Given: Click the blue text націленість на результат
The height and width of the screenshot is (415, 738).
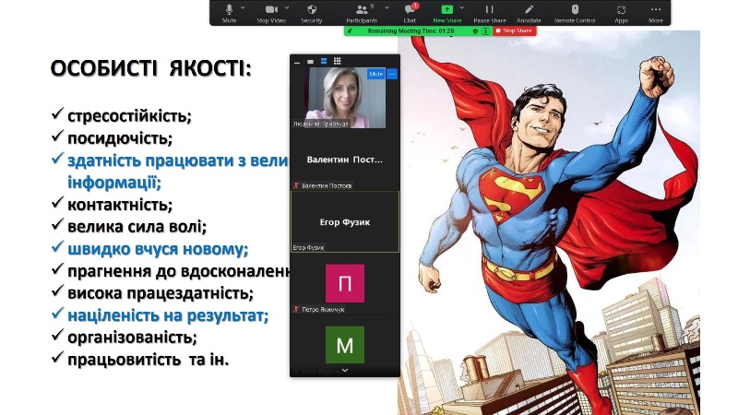Looking at the screenshot, I should (x=168, y=315).
